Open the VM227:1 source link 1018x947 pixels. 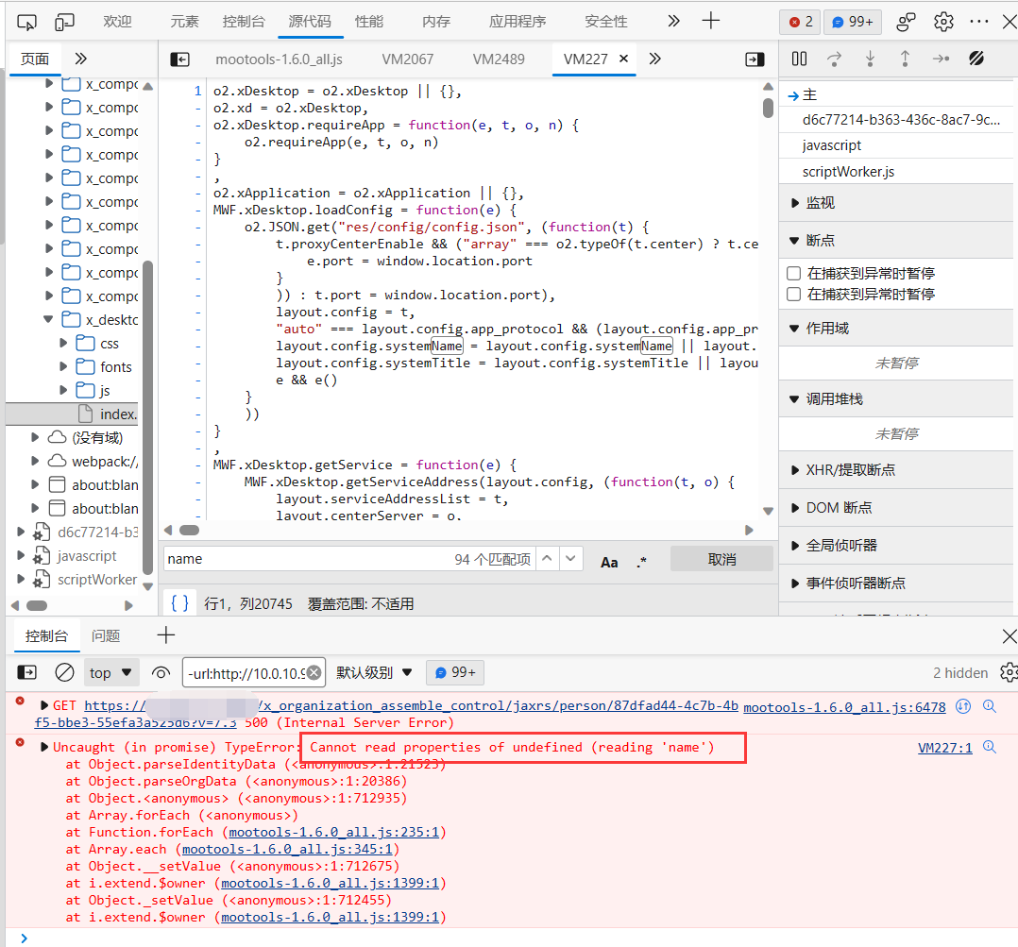point(944,748)
